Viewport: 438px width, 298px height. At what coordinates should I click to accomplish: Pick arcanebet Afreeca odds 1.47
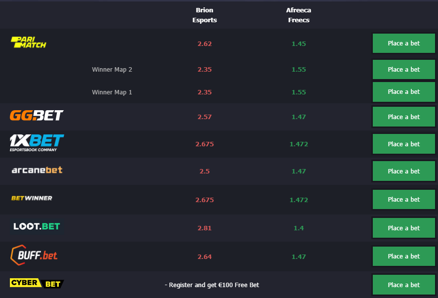(299, 171)
